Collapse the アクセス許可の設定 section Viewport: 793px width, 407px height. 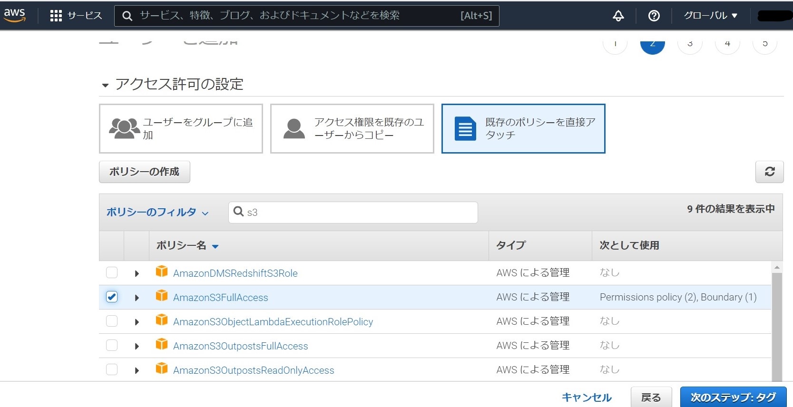(x=105, y=86)
